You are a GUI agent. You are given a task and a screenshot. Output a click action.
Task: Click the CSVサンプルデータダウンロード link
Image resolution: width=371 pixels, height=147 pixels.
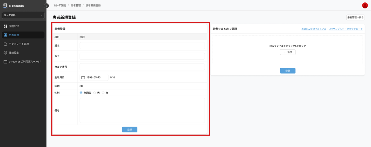click(345, 29)
